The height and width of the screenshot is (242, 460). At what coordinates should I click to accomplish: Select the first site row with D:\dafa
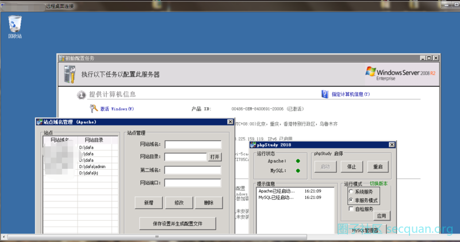(x=80, y=147)
